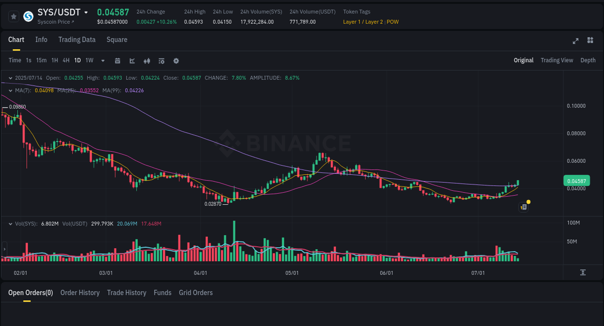Select the 4H timeframe
Viewport: 604px width, 326px height.
(x=66, y=60)
